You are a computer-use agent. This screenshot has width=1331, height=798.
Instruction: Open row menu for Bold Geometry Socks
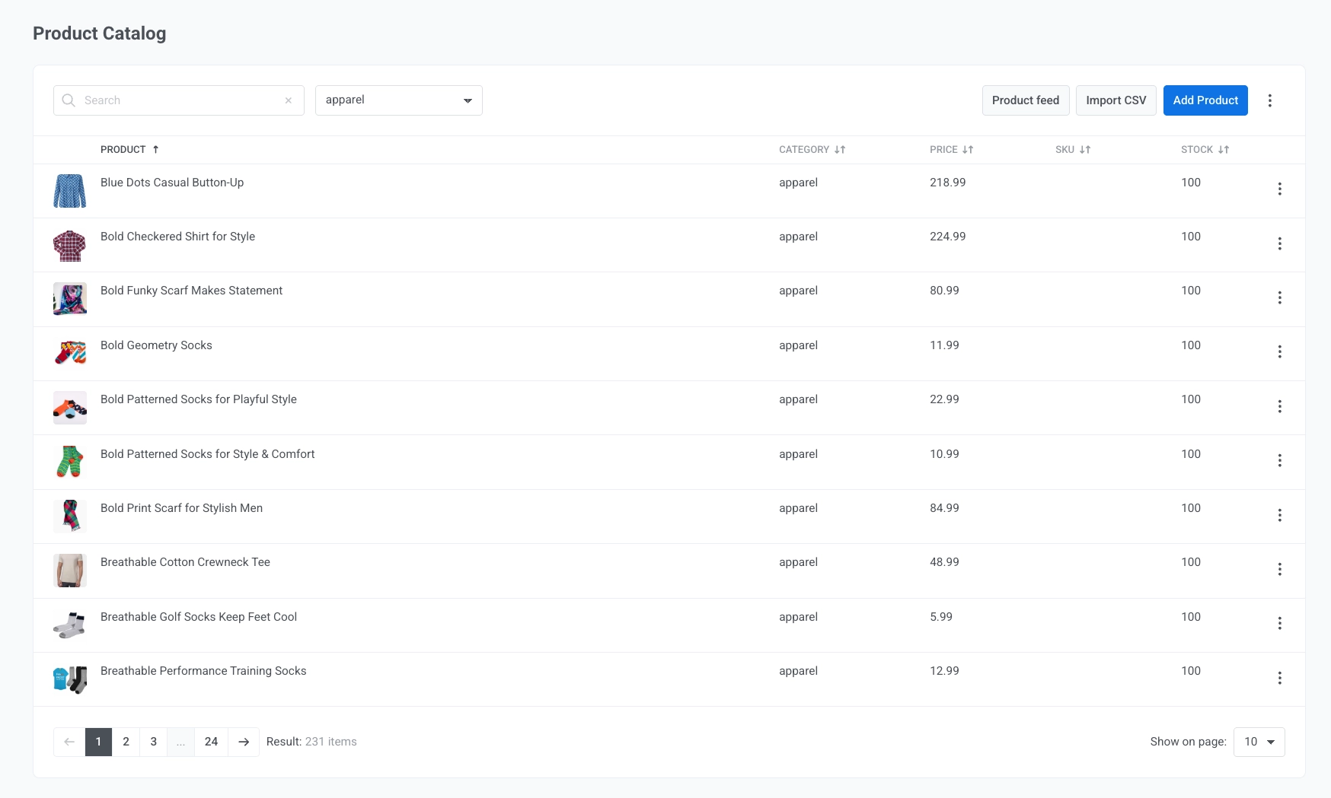click(x=1279, y=351)
